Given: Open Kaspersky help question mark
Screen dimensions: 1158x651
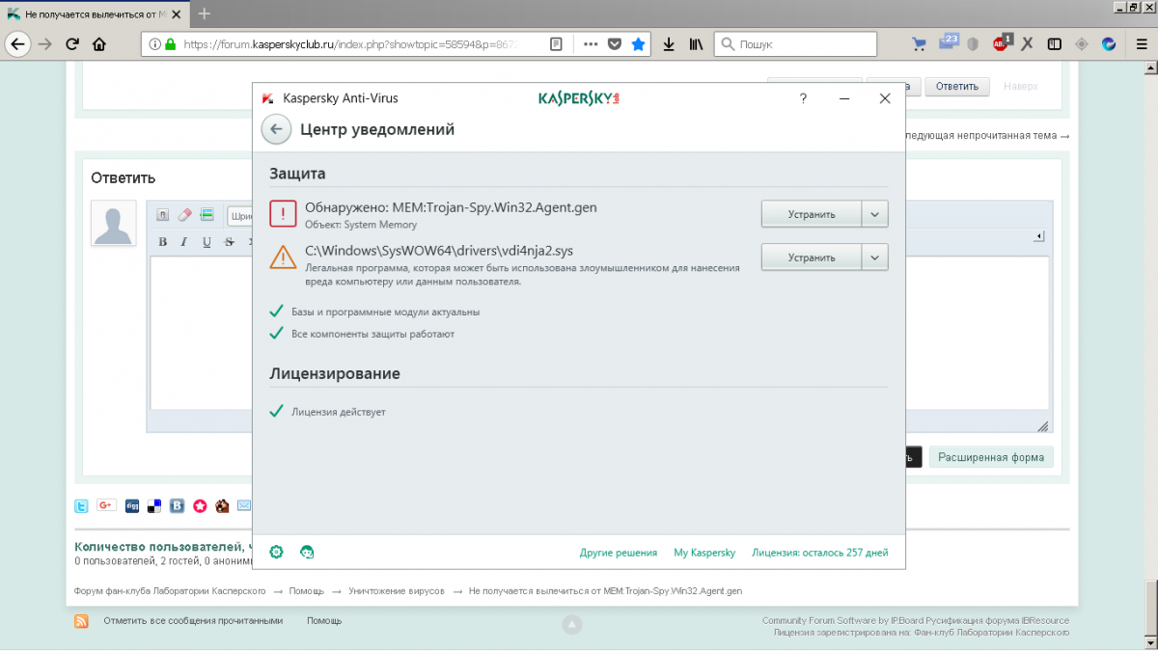Looking at the screenshot, I should point(803,97).
